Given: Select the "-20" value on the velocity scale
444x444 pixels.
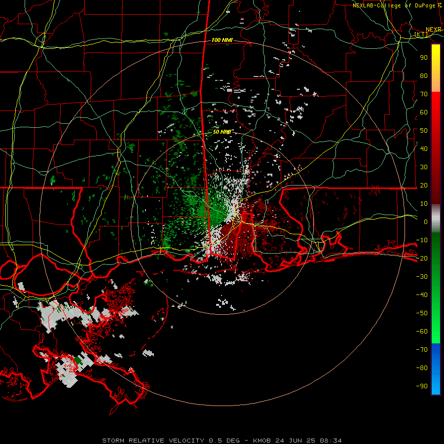Looking at the screenshot, I should (x=422, y=258).
